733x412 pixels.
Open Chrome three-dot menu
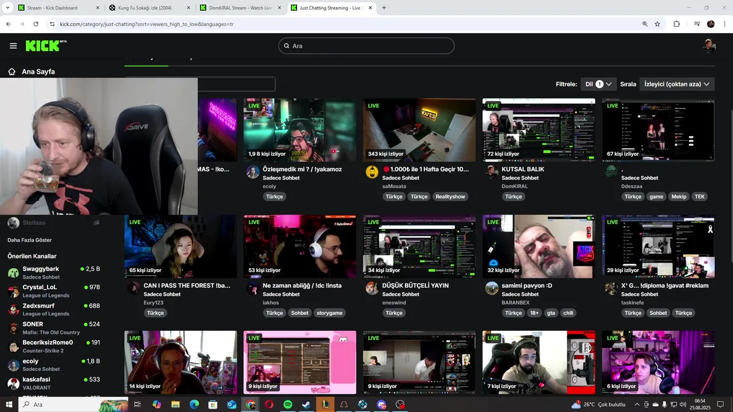725,24
